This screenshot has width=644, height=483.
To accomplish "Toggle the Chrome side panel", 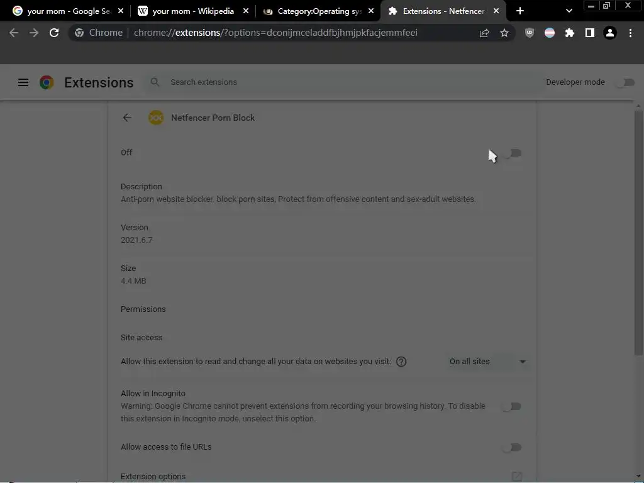I will click(590, 33).
